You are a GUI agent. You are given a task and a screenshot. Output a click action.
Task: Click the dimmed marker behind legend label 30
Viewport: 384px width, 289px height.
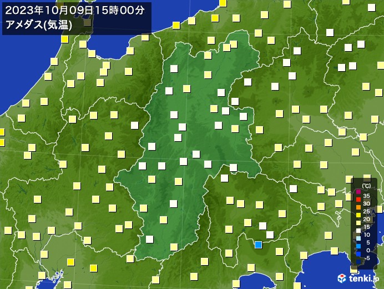click(x=367, y=202)
